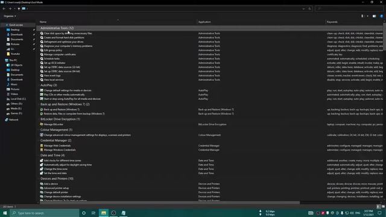Image resolution: width=386 pixels, height=217 pixels.
Task: Open 3D Objects in navigation pane
Action: coord(16,65)
